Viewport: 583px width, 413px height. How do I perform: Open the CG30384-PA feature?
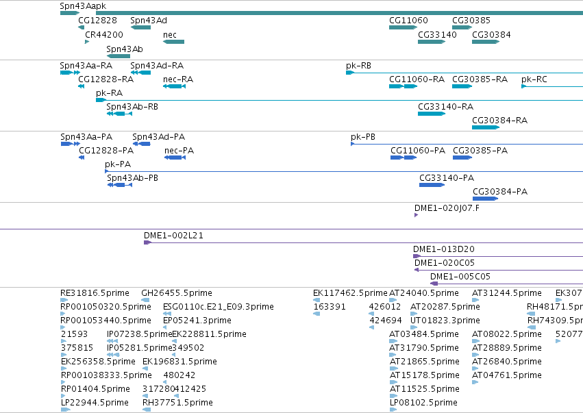click(x=485, y=199)
